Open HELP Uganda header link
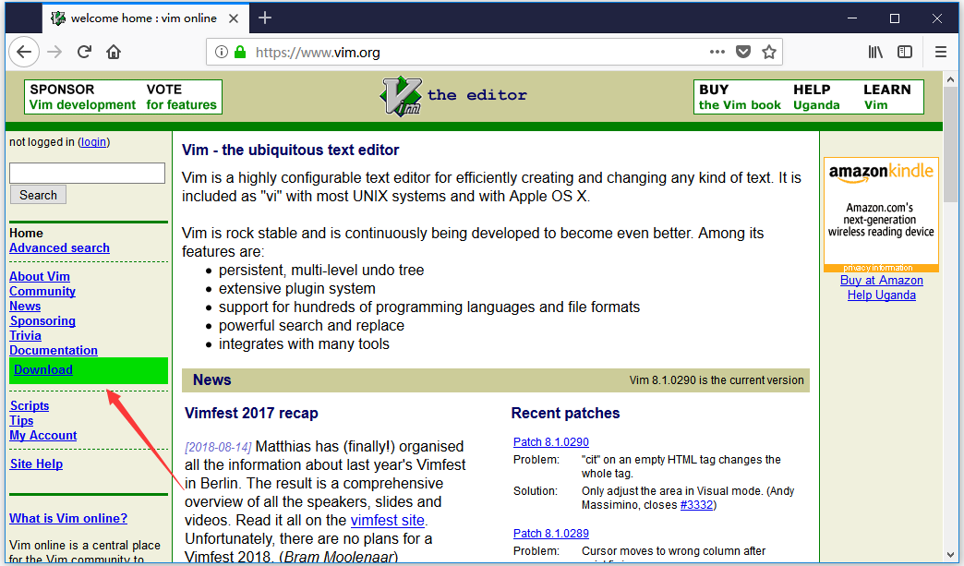This screenshot has height=566, width=964. point(816,97)
